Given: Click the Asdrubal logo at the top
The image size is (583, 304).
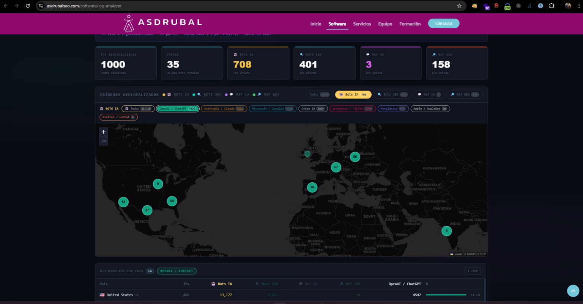Looking at the screenshot, I should [162, 23].
